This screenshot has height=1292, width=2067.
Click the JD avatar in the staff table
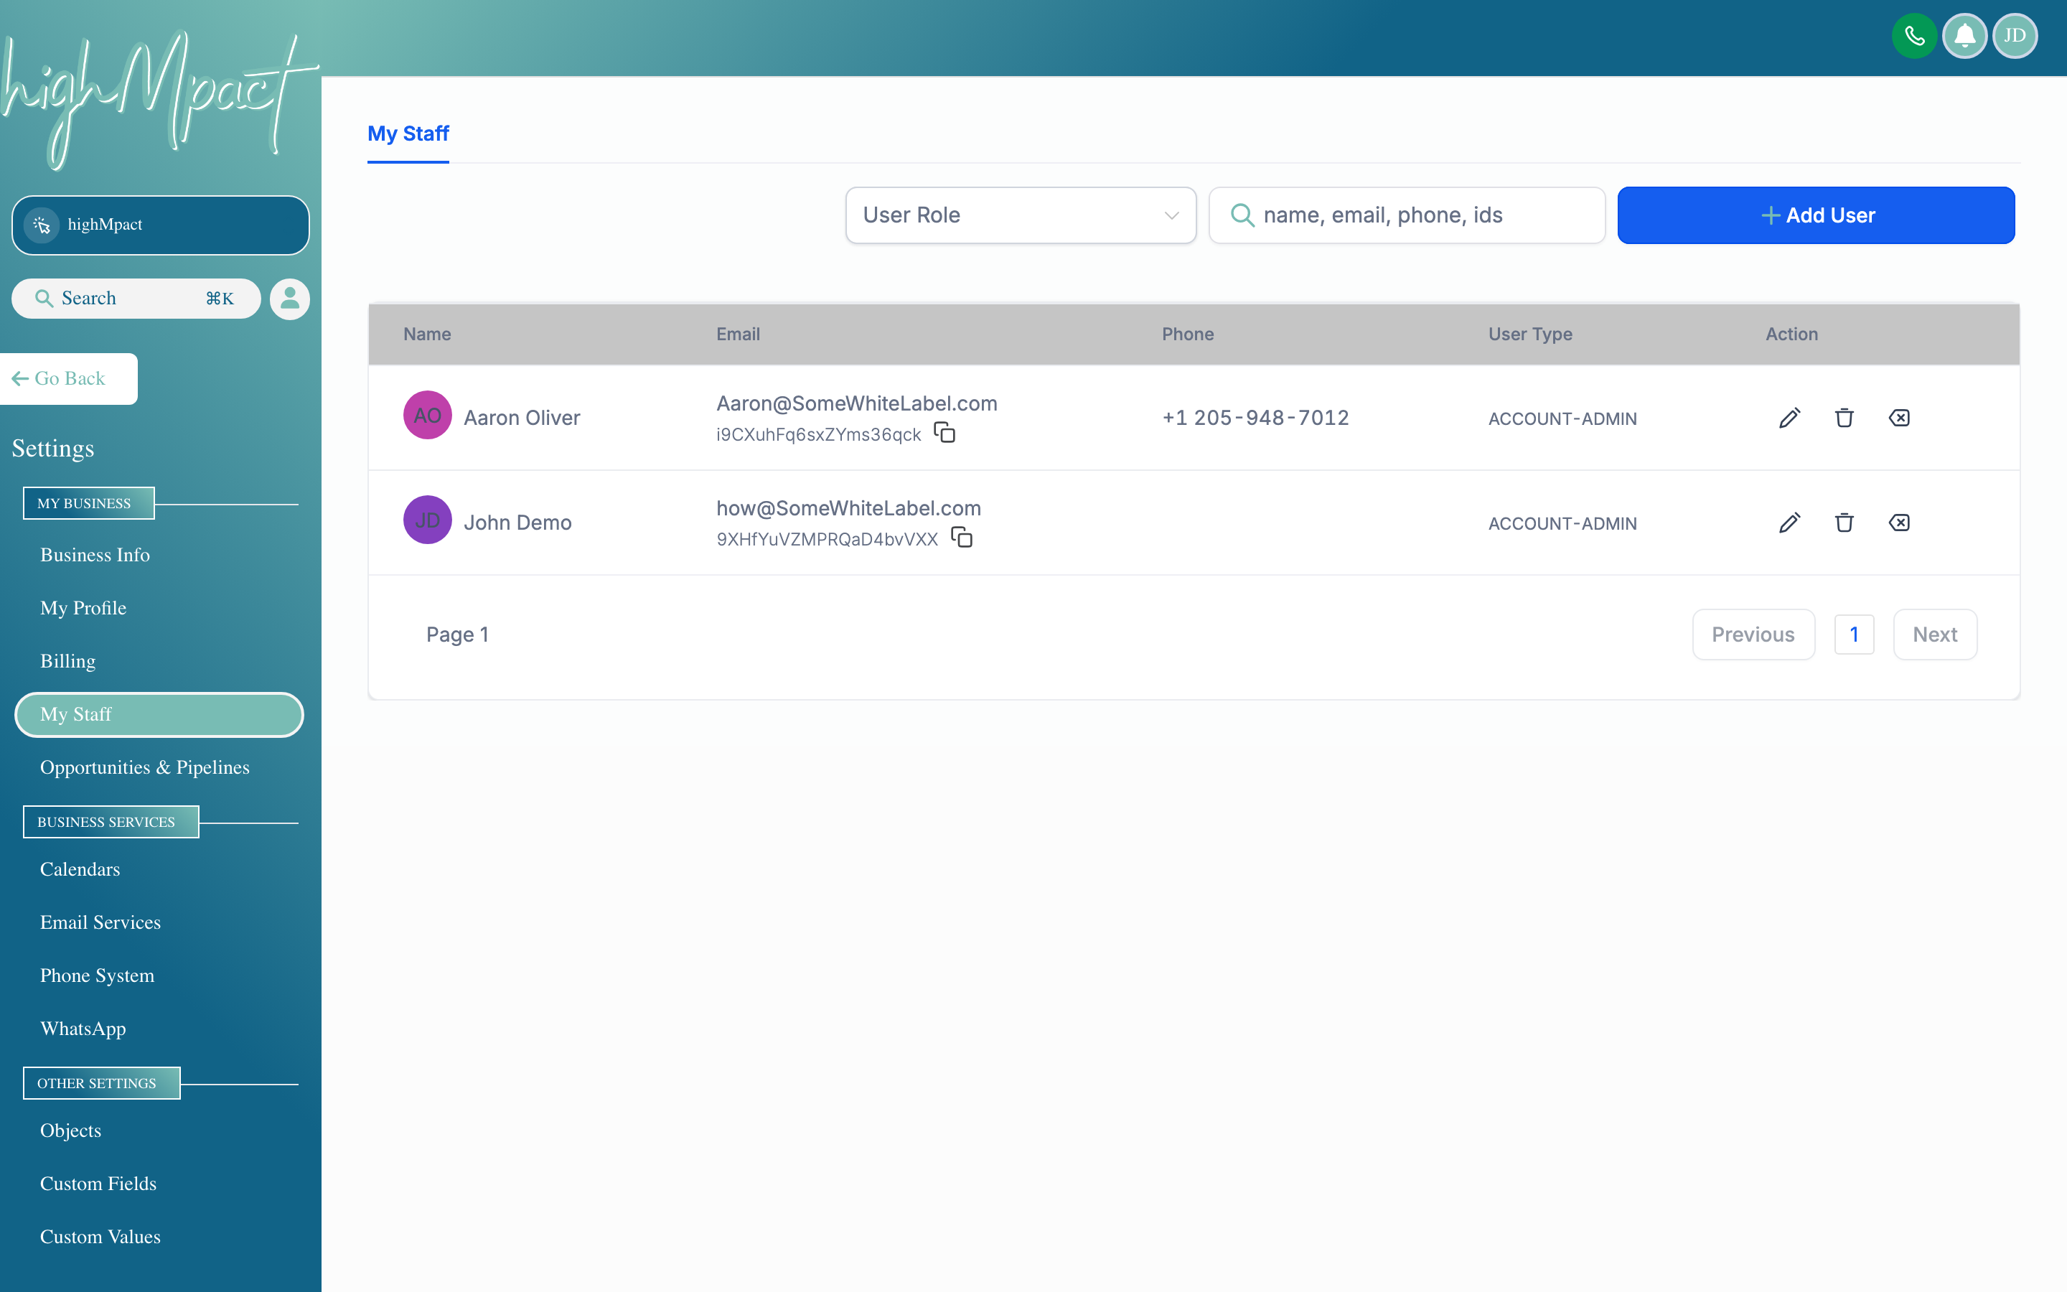click(x=427, y=520)
